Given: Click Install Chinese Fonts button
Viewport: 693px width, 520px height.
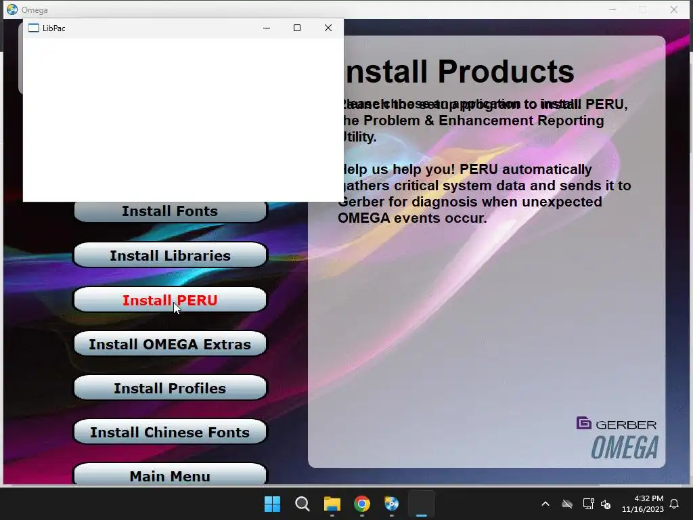Looking at the screenshot, I should click(170, 432).
